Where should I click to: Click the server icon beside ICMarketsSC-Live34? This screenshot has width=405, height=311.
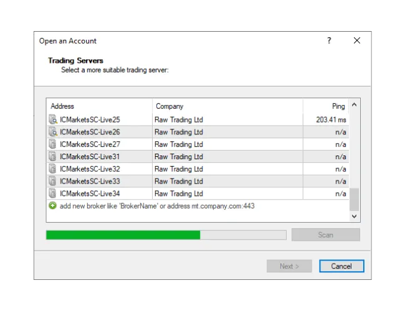pos(53,193)
